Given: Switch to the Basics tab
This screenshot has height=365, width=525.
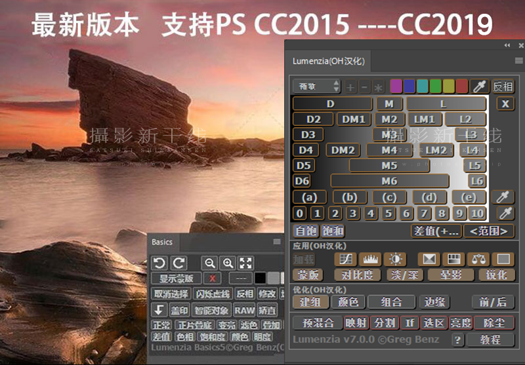Looking at the screenshot, I should (x=161, y=242).
